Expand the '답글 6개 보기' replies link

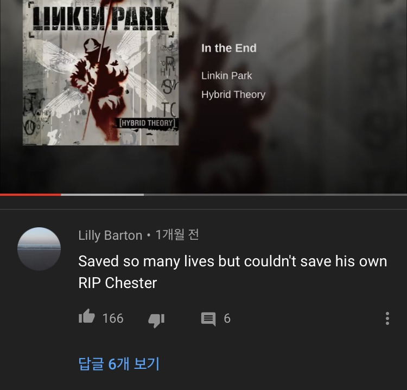(x=119, y=363)
